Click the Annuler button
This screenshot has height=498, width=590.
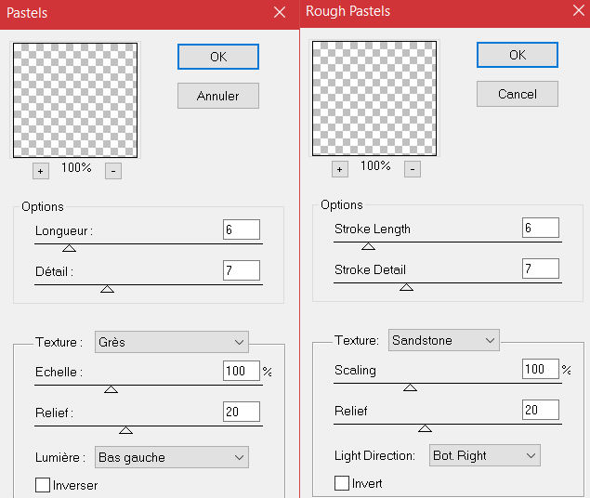[217, 96]
